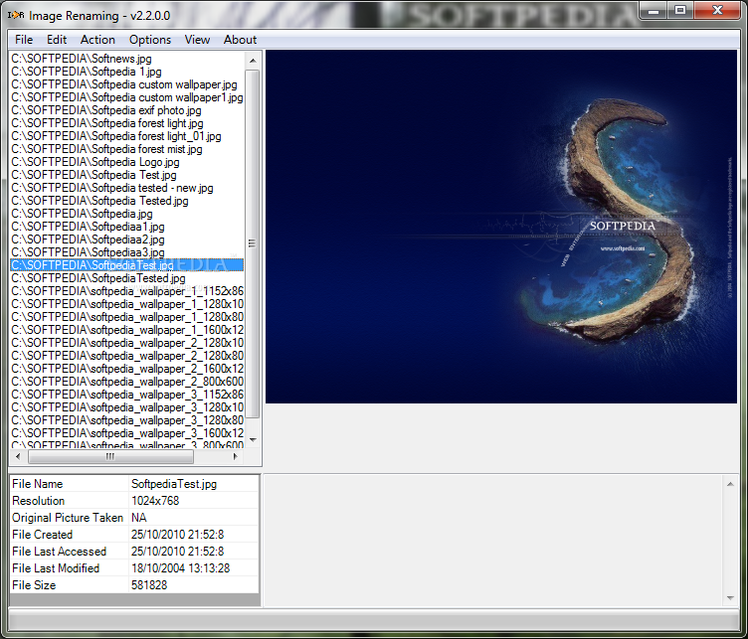The height and width of the screenshot is (639, 748).
Task: Select softpedia_wallpaper_2_800x600 entry
Action: pos(127,382)
